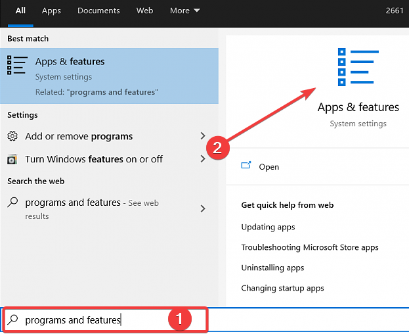Open the More dropdown in the search filters

185,11
